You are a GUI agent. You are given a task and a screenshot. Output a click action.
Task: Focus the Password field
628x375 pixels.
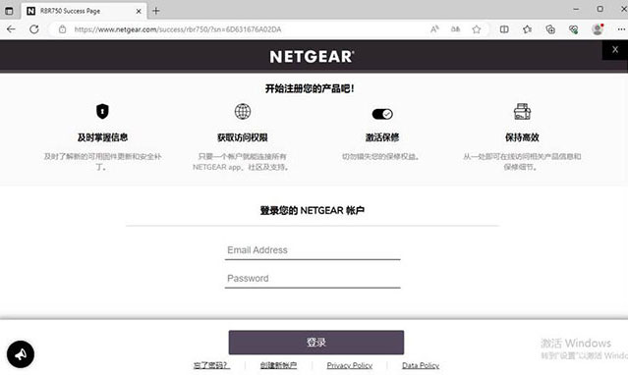tap(313, 279)
